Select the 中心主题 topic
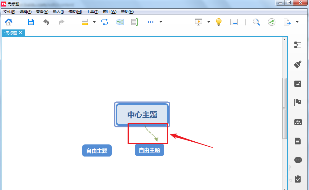Screen dimensions: 309x190 pyautogui.click(x=142, y=114)
